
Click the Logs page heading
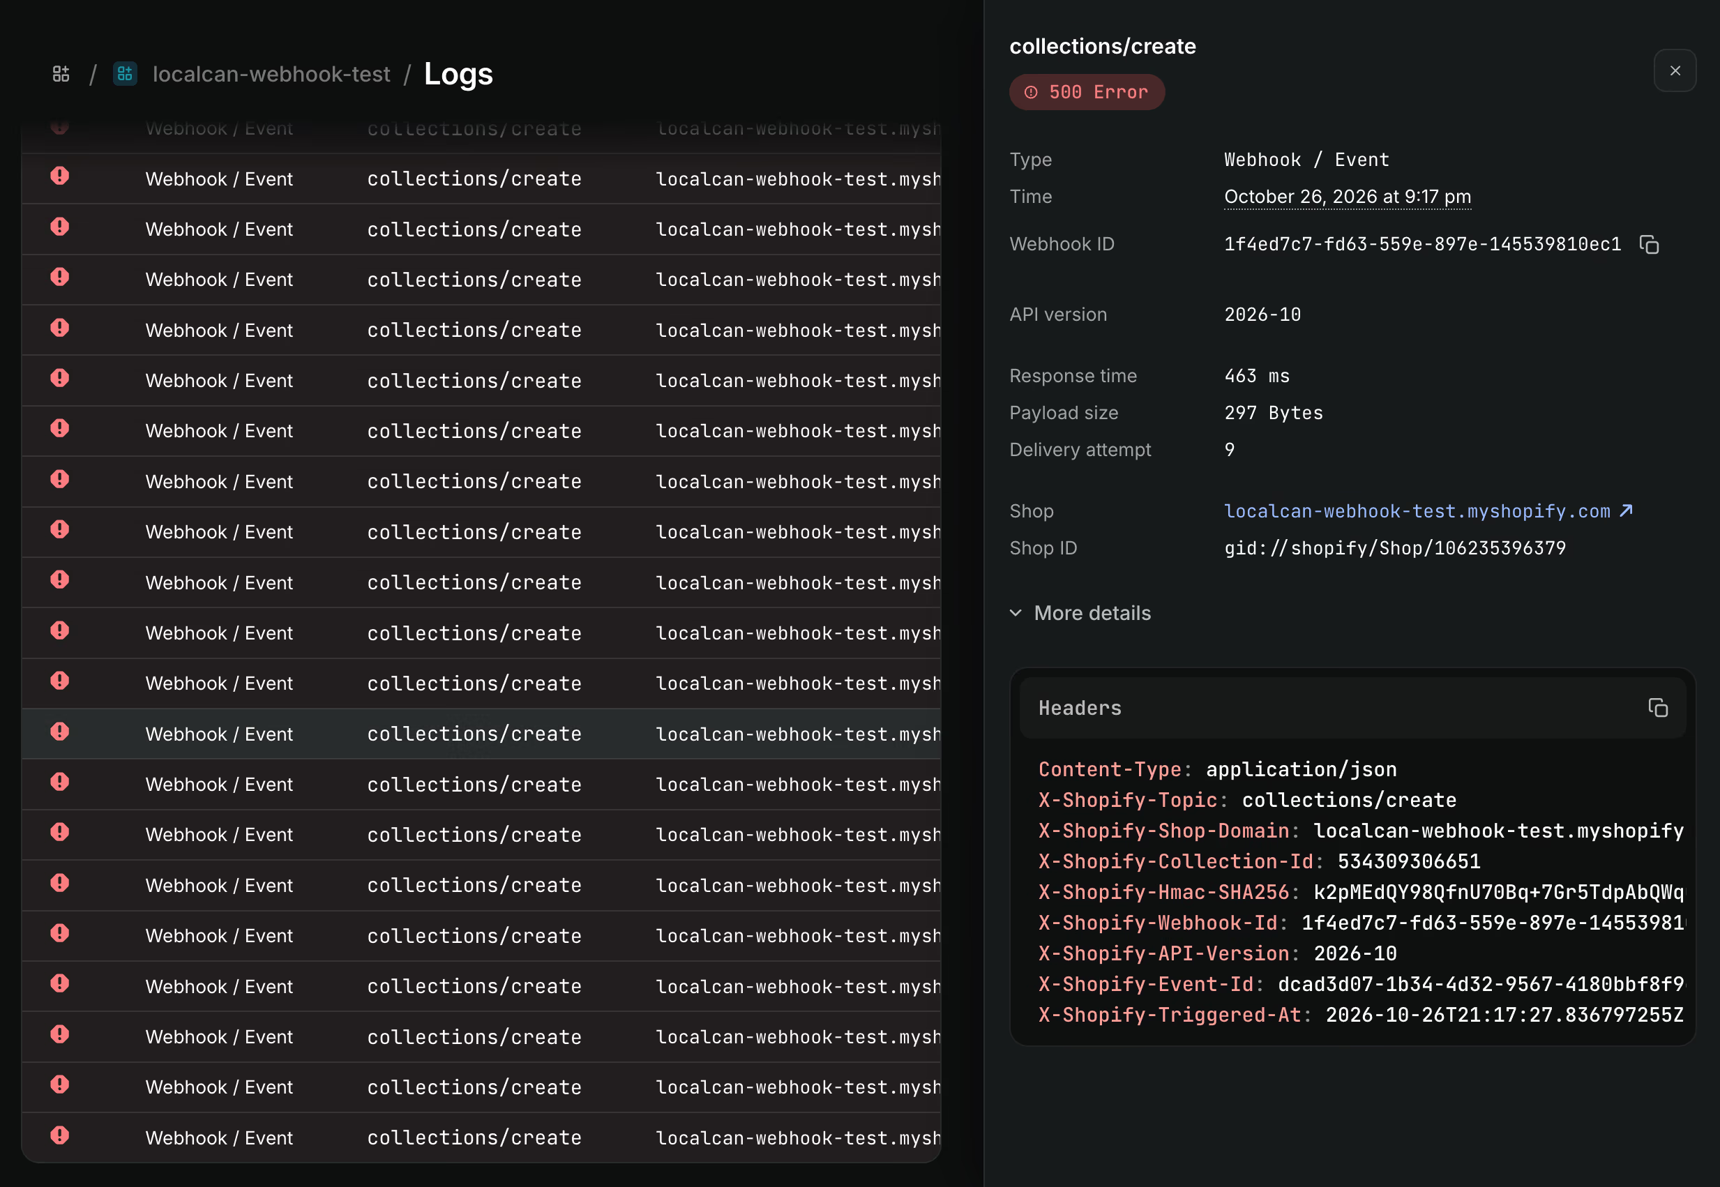click(x=458, y=74)
